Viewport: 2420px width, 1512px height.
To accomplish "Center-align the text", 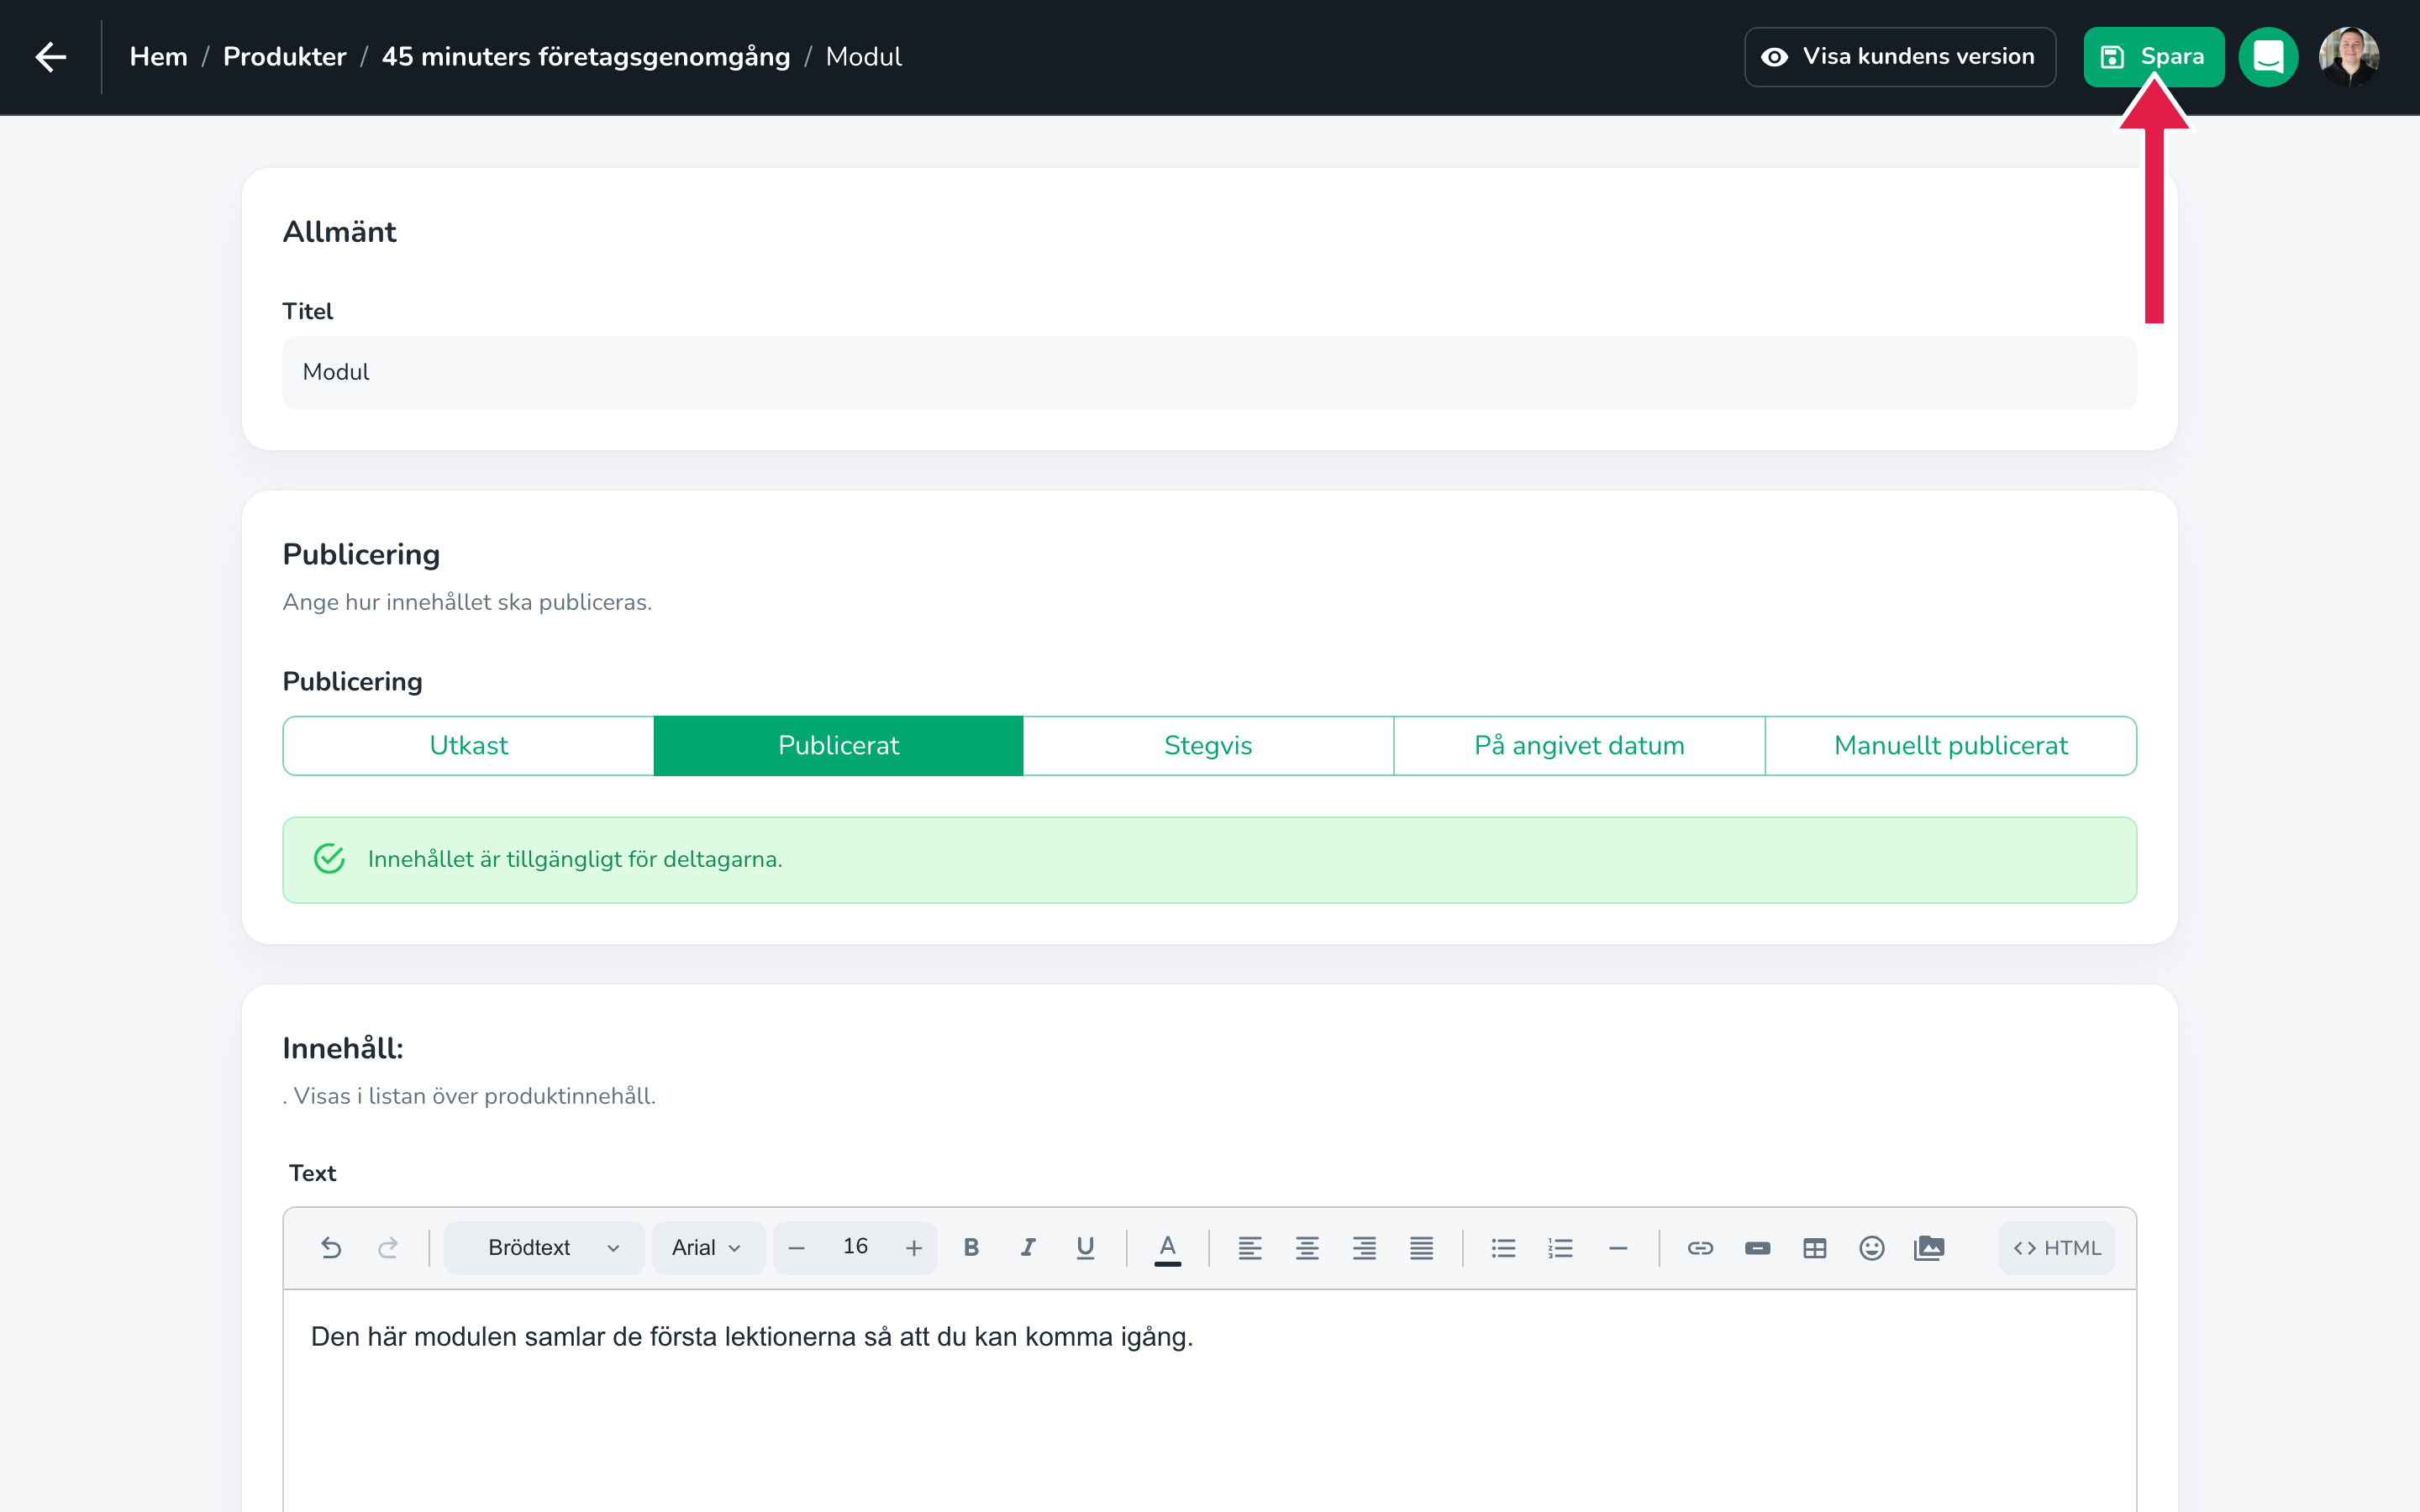I will [x=1307, y=1247].
